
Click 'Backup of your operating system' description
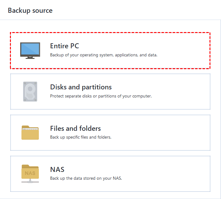click(104, 55)
